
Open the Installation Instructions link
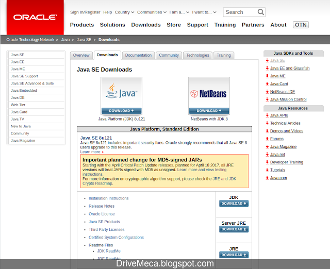[x=108, y=198]
